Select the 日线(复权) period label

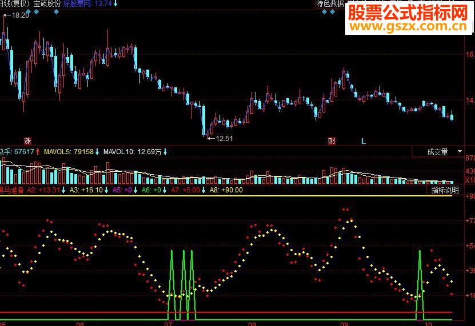(14, 4)
